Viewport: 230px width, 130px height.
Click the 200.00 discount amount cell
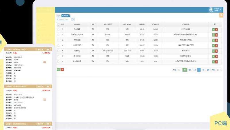coord(156,51)
